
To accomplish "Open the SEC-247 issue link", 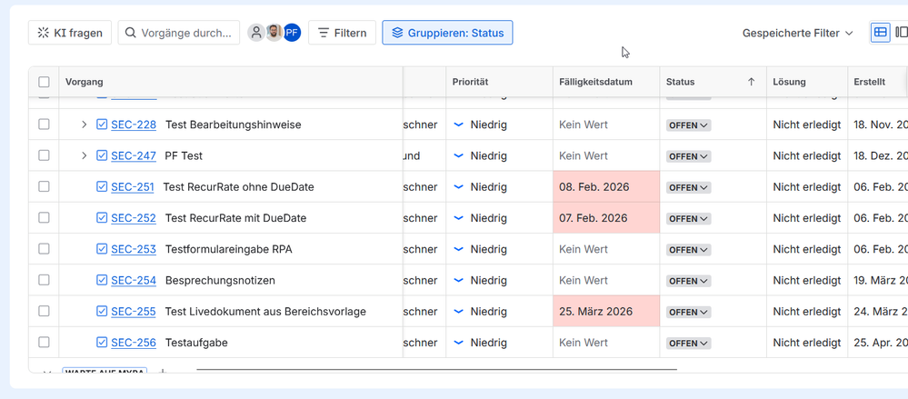I will (134, 155).
